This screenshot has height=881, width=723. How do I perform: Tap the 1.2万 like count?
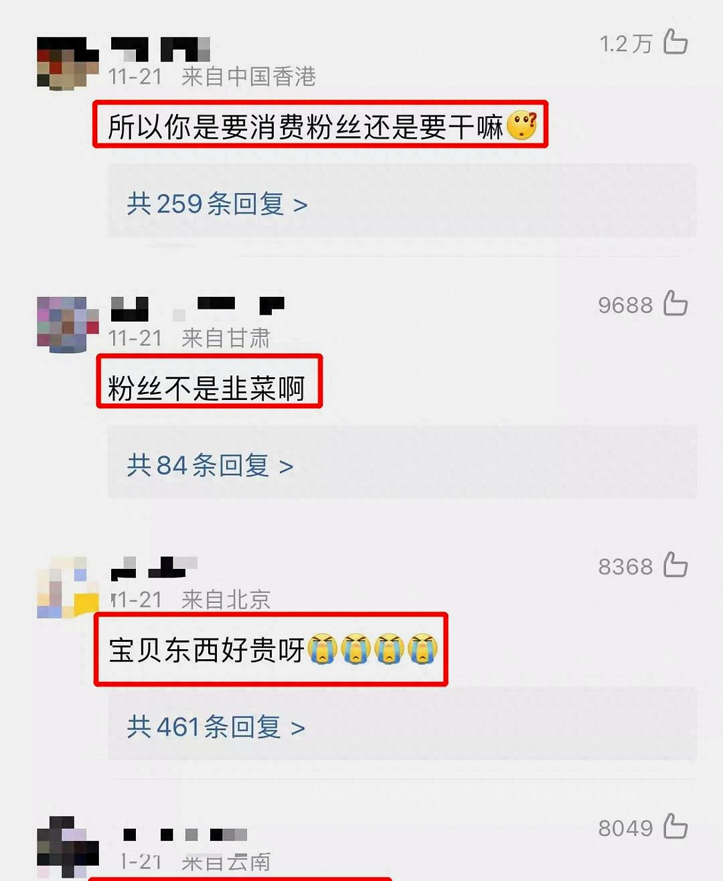point(626,44)
